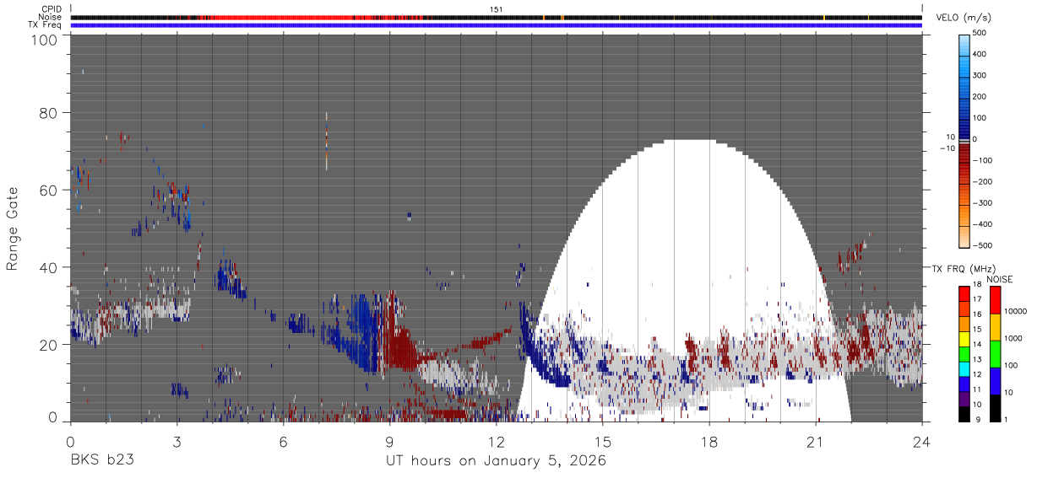Click the NOISE legend title
The image size is (1037, 478).
tap(999, 279)
